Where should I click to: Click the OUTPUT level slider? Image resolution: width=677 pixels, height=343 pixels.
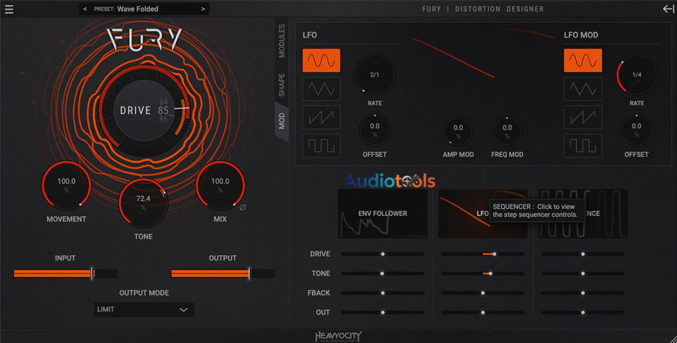click(223, 274)
